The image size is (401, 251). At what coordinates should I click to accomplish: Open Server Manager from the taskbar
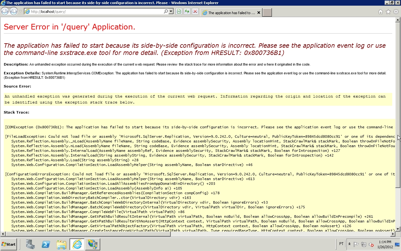(x=30, y=244)
